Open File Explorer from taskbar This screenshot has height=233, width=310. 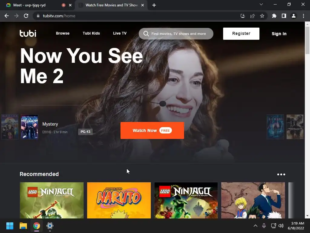click(x=23, y=226)
